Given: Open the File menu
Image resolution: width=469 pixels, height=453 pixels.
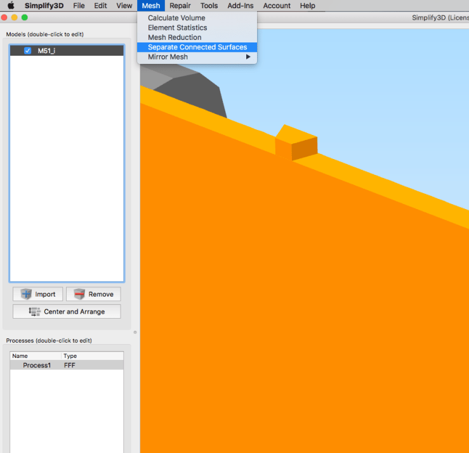Looking at the screenshot, I should 79,6.
